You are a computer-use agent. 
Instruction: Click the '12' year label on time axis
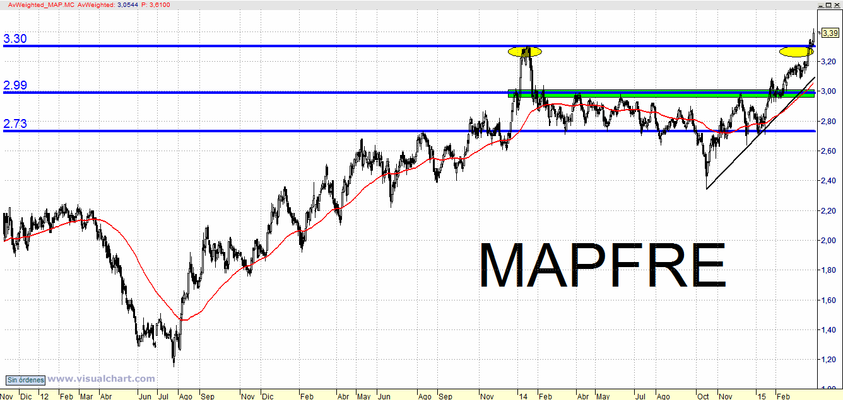pos(45,396)
